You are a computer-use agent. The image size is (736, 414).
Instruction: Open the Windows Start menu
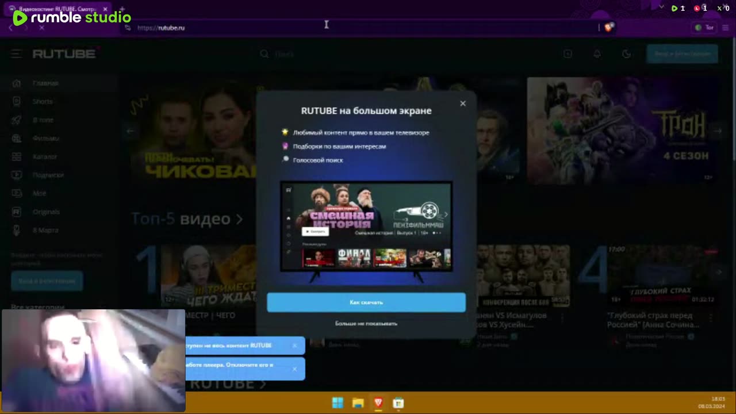[x=338, y=403]
